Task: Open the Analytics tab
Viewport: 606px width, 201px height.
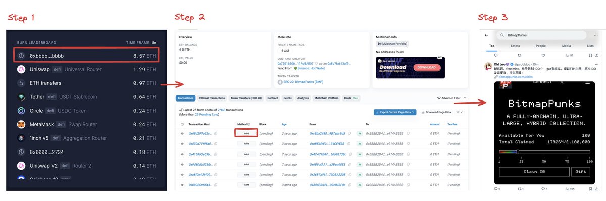Action: pyautogui.click(x=303, y=98)
